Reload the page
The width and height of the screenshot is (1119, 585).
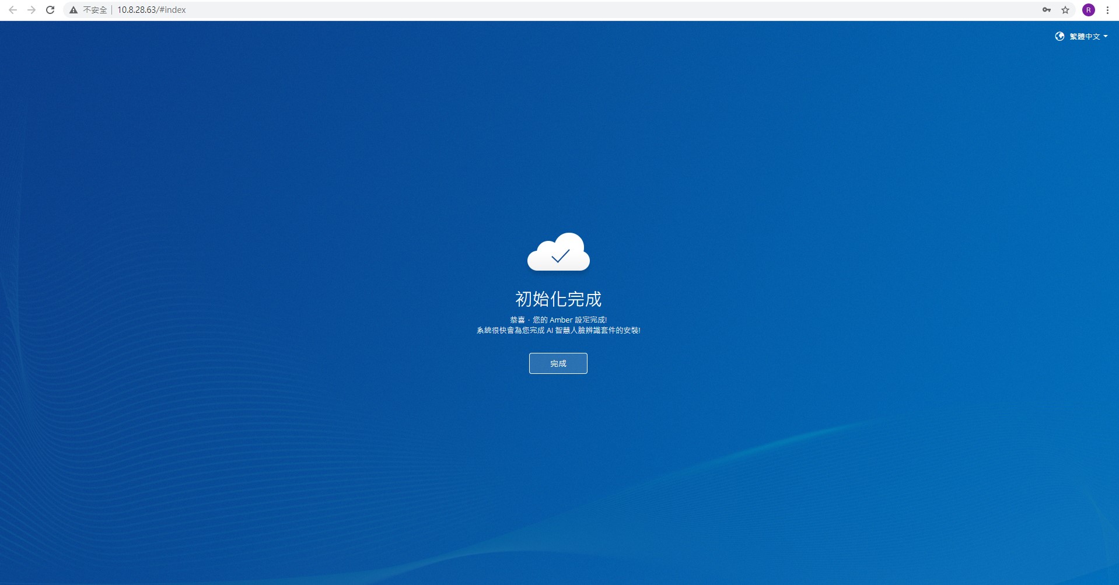pyautogui.click(x=50, y=10)
